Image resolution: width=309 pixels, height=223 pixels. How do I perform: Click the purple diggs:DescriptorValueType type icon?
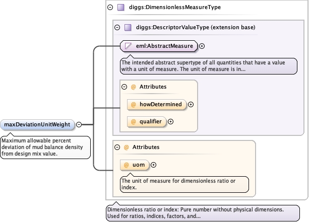pos(128,27)
